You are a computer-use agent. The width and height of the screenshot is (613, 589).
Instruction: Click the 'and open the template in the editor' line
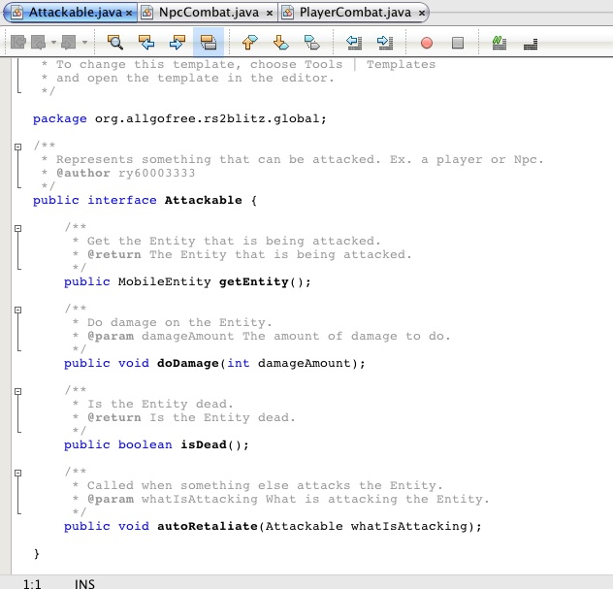pos(187,78)
